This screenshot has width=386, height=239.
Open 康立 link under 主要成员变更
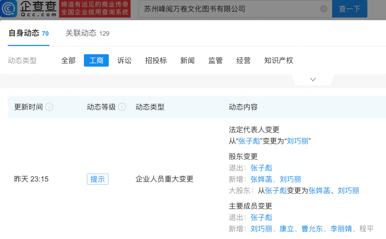287,229
